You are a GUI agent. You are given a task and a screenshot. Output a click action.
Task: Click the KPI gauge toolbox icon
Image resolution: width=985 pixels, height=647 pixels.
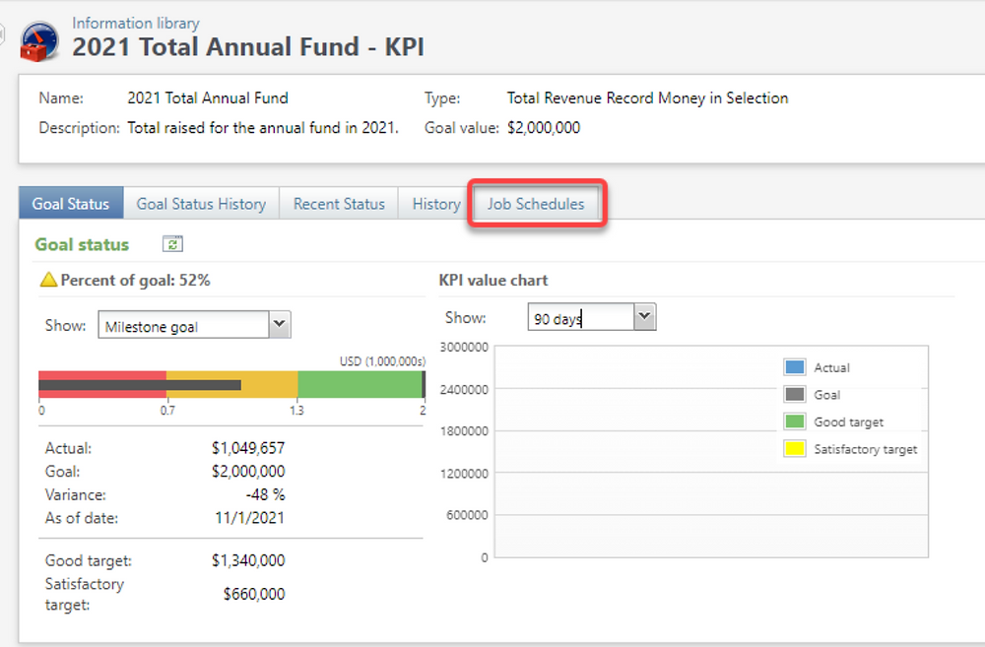[39, 41]
